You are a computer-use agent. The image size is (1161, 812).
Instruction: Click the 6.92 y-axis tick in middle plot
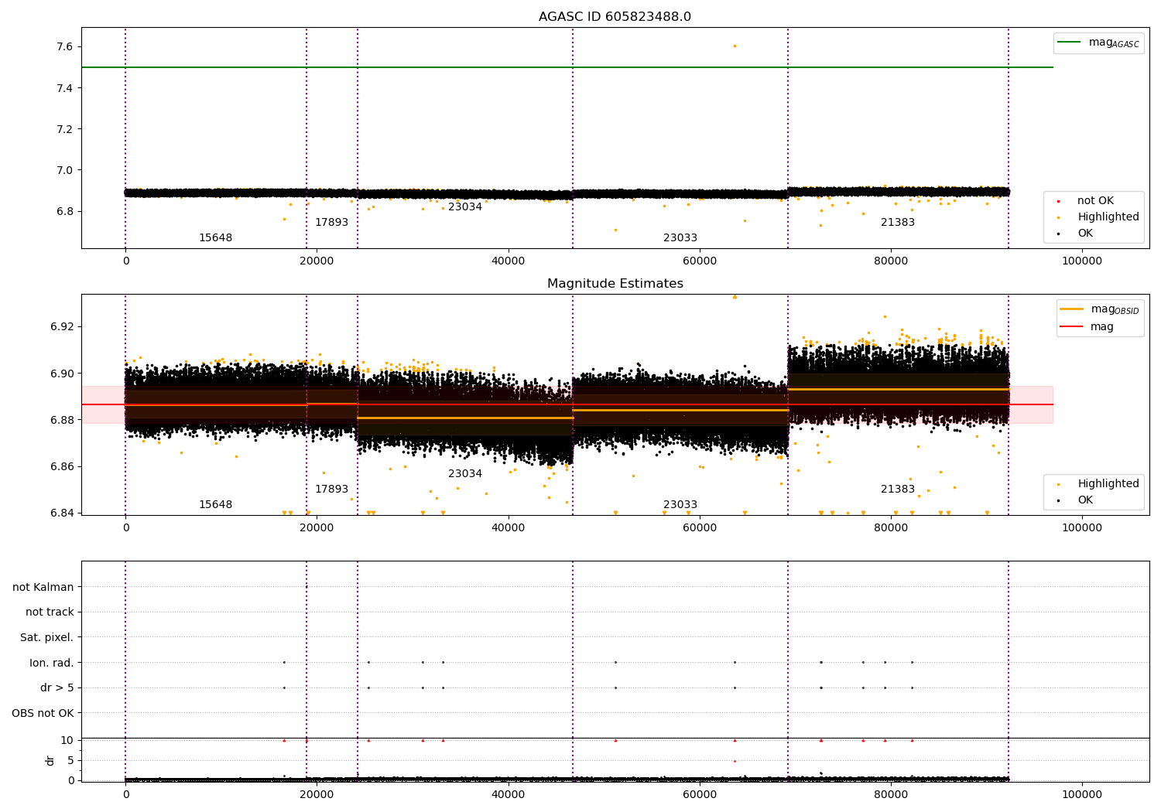(62, 326)
